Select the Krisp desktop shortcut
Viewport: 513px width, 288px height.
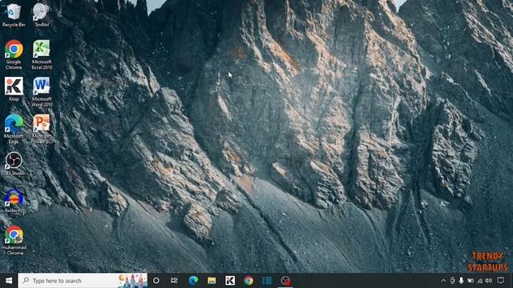point(14,89)
